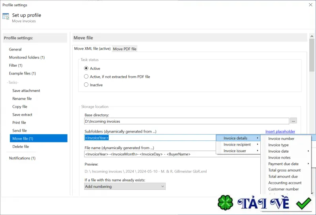
Task: Open Filter (1) settings
Action: click(16, 65)
